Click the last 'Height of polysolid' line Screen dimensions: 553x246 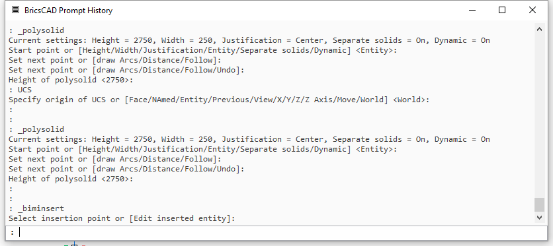click(71, 179)
